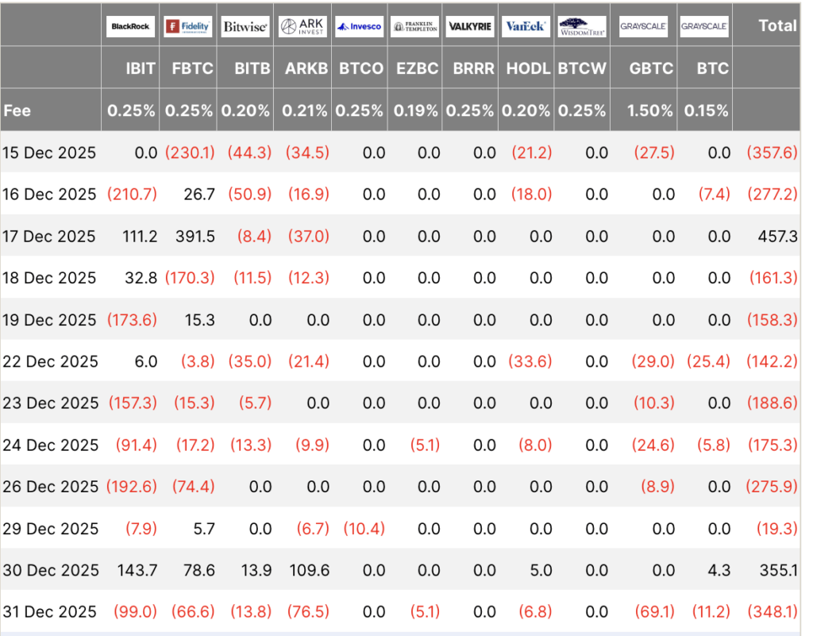Click the Invesco logo

point(359,26)
